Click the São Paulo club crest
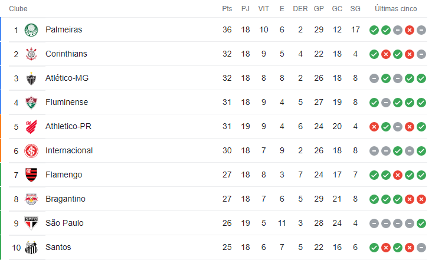The height and width of the screenshot is (260, 432). pyautogui.click(x=31, y=223)
